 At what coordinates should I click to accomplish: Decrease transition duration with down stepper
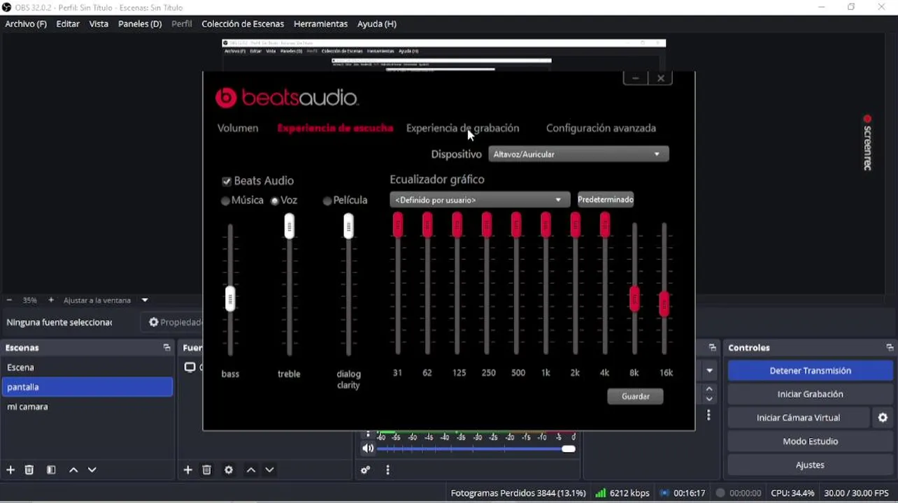[710, 399]
